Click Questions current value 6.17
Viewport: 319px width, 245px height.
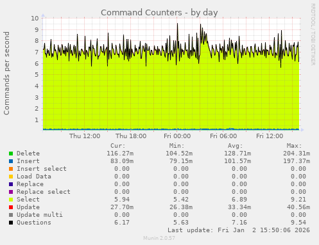click(x=122, y=223)
